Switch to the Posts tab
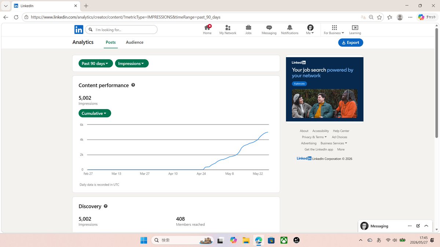Screen dimensions: 440x247 point(111,42)
